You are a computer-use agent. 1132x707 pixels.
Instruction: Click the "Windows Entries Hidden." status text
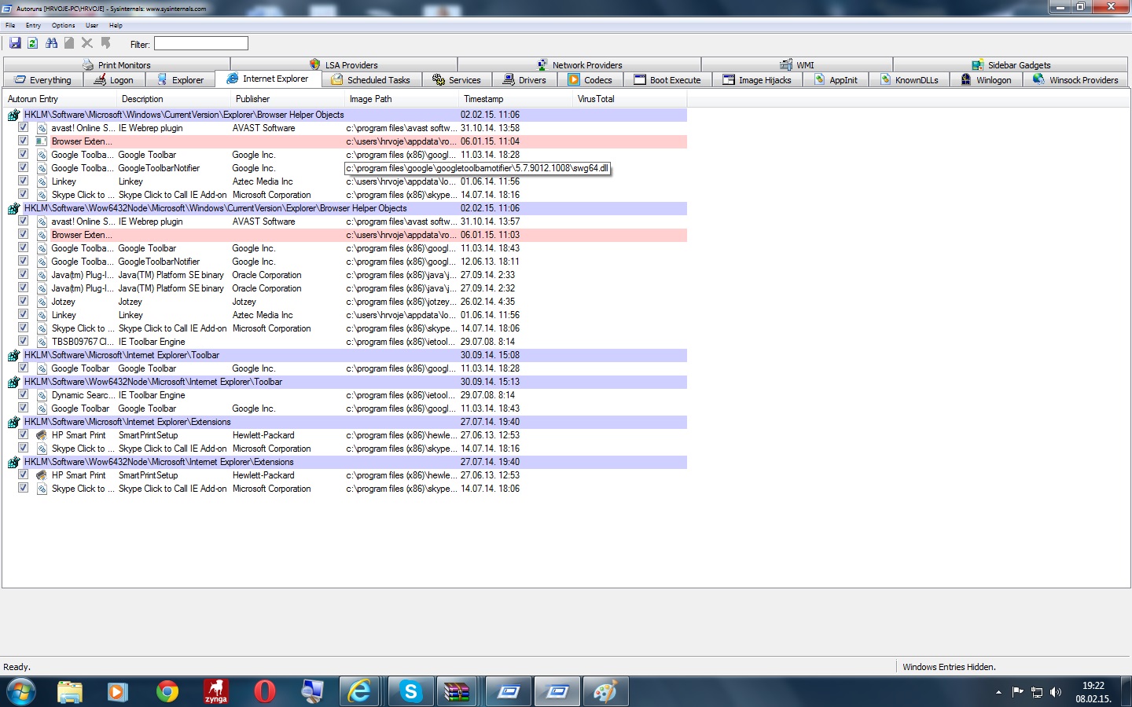[x=949, y=667]
